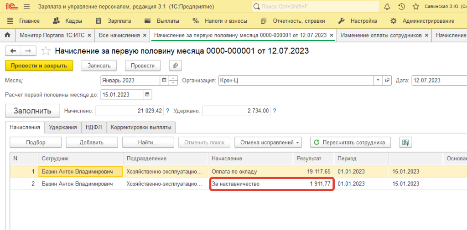
Task: Go forward with the right arrow button
Action: pos(29,51)
